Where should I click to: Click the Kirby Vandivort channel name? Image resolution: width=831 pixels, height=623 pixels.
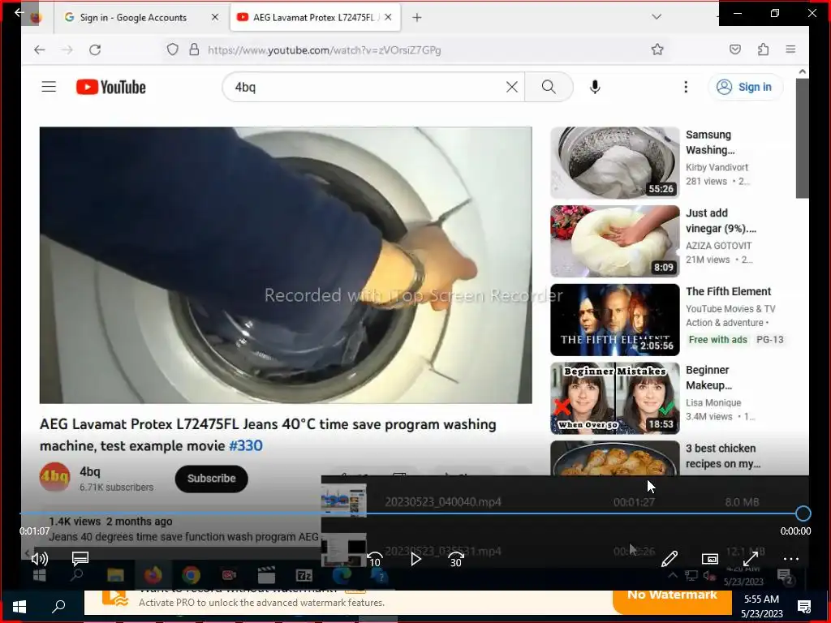point(717,167)
